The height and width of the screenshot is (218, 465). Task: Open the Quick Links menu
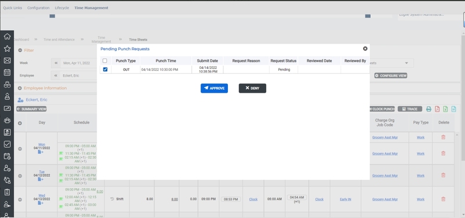12,8
